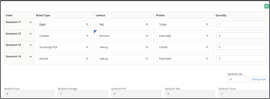Viewport: 270px width, 99px height.
Task: Focus the Sandwich #1 quantity field
Action: pyautogui.click(x=241, y=24)
